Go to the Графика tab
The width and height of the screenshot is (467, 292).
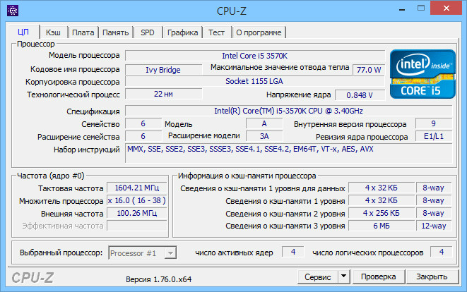click(182, 32)
